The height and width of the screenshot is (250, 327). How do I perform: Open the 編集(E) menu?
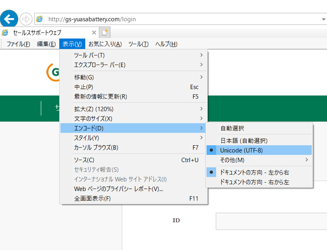pos(46,44)
